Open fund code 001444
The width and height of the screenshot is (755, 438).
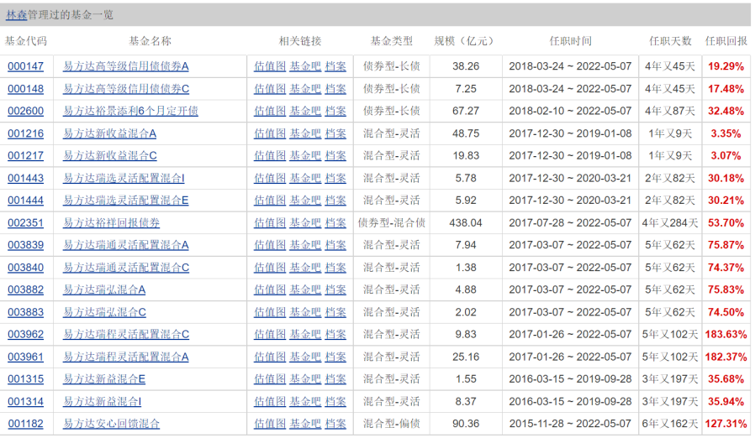click(25, 201)
